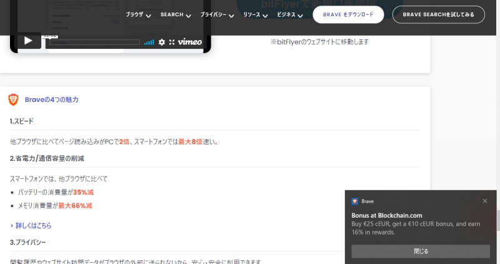Image resolution: width=500 pixels, height=264 pixels.
Task: Expand the ブラウザ menu
Action: (x=138, y=15)
